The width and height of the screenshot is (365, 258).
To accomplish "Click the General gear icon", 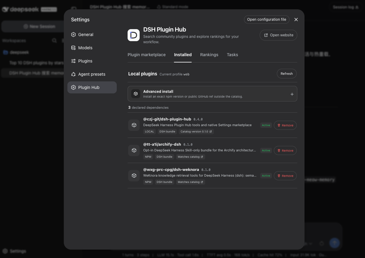I will [73, 35].
